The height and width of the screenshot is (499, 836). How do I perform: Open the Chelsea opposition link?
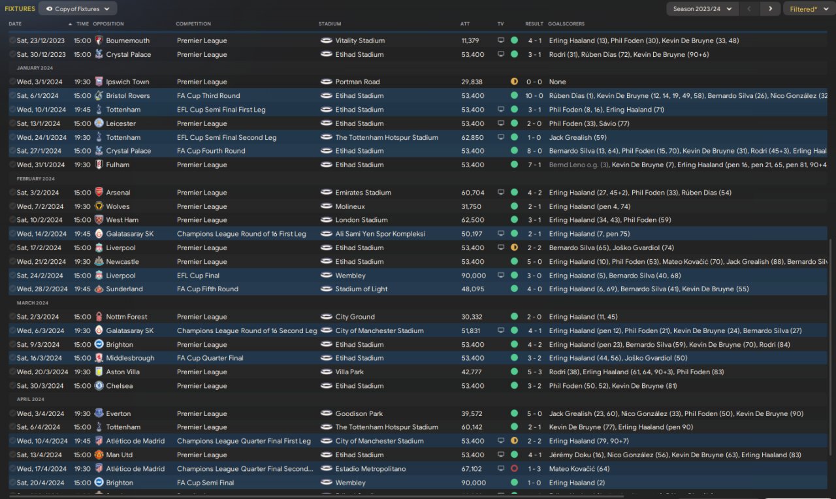120,386
